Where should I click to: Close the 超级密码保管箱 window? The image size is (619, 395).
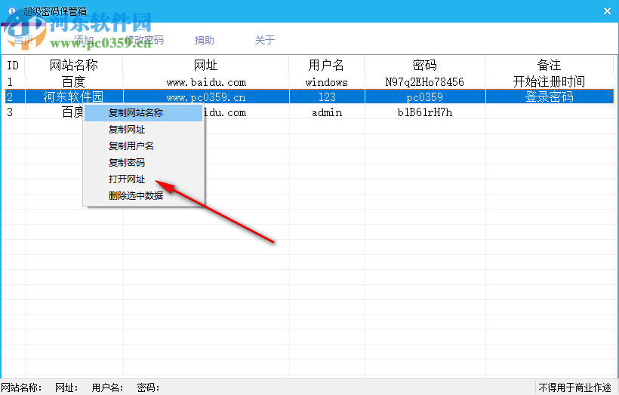tap(607, 11)
